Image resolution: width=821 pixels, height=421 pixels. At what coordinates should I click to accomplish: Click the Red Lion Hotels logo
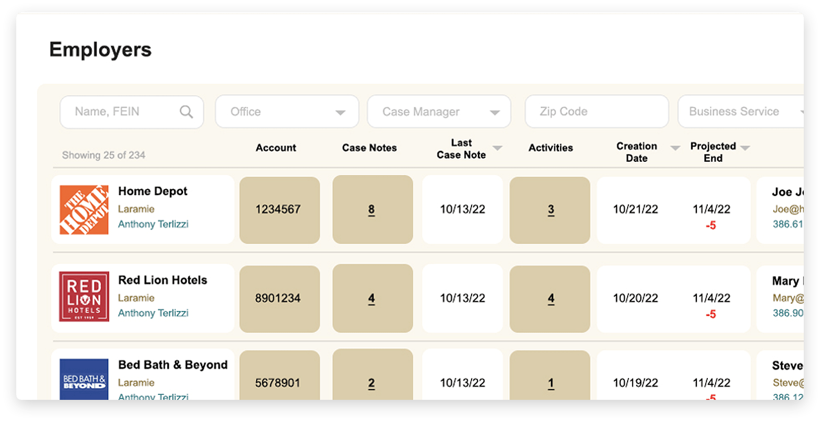click(84, 297)
